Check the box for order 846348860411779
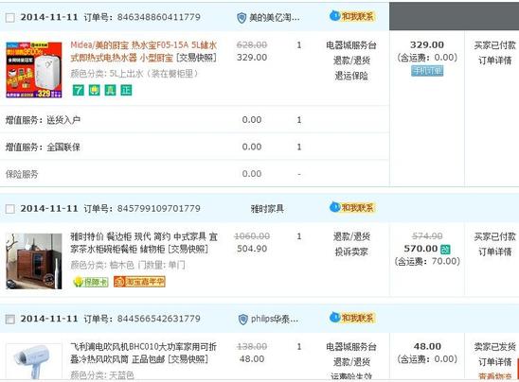The height and width of the screenshot is (382, 519). pyautogui.click(x=9, y=18)
